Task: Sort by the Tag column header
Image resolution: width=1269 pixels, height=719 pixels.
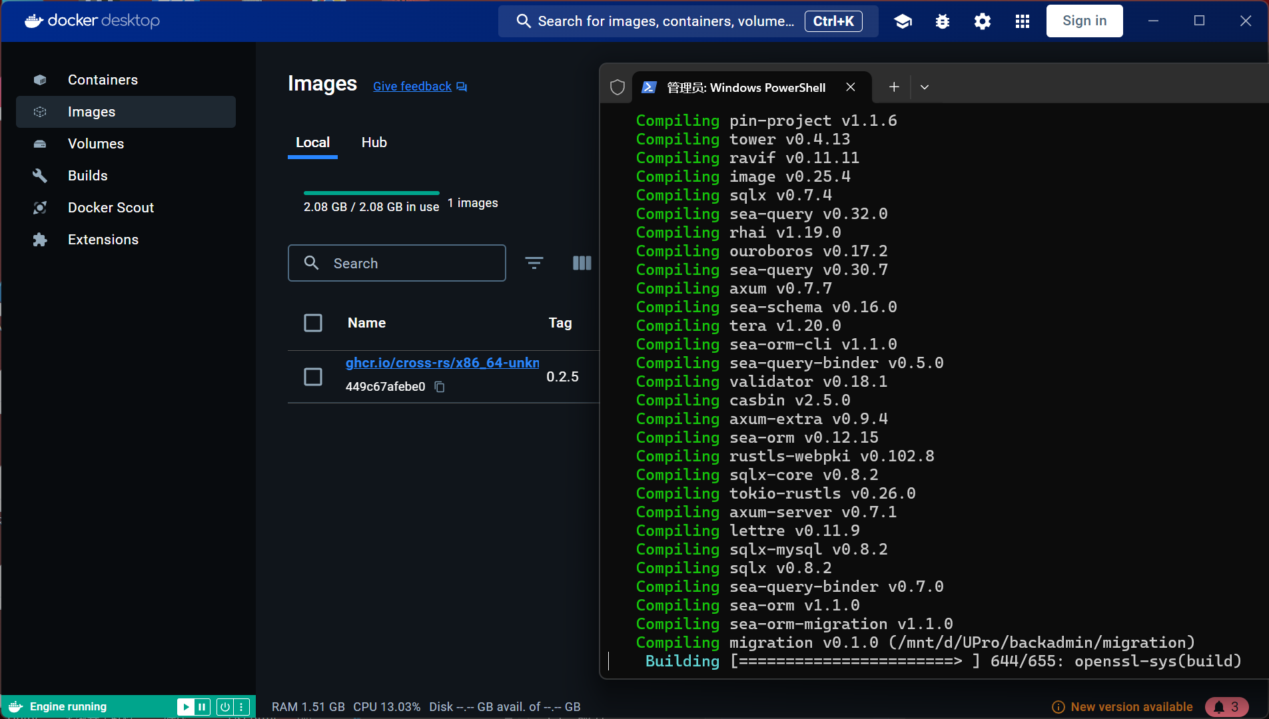Action: [560, 323]
